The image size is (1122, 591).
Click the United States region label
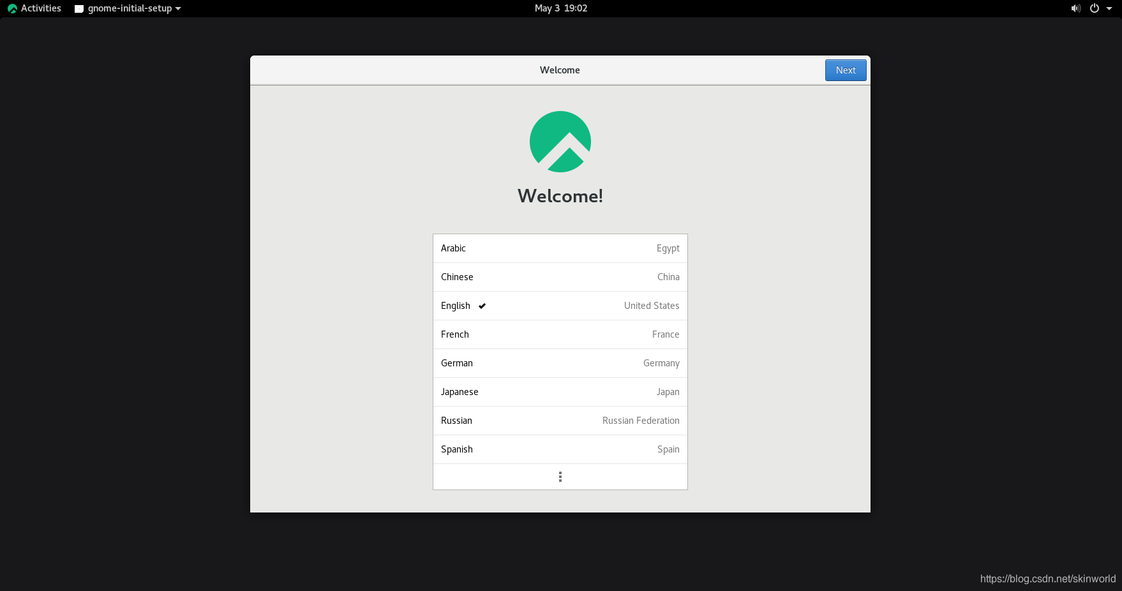[652, 306]
